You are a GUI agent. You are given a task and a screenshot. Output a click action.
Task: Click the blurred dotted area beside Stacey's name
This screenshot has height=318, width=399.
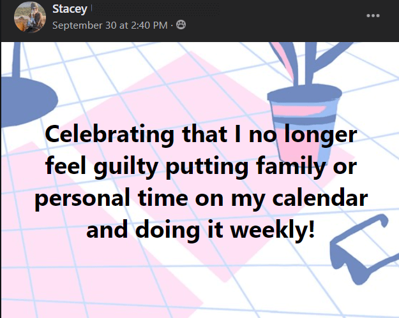click(x=155, y=9)
